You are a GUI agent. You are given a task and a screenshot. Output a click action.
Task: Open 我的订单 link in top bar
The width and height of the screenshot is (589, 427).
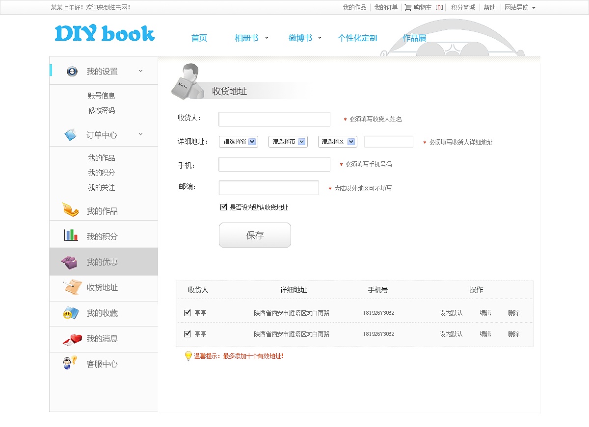pos(386,7)
